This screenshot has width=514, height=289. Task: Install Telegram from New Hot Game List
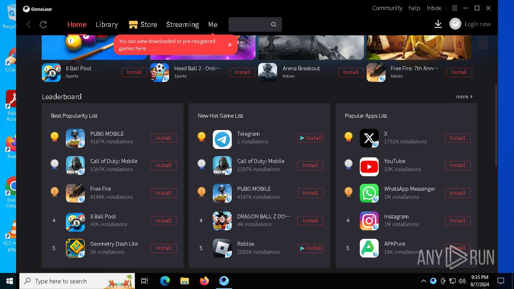tap(310, 138)
